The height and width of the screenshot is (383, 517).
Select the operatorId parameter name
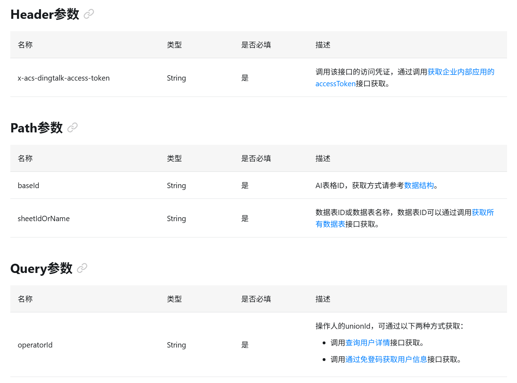click(35, 345)
